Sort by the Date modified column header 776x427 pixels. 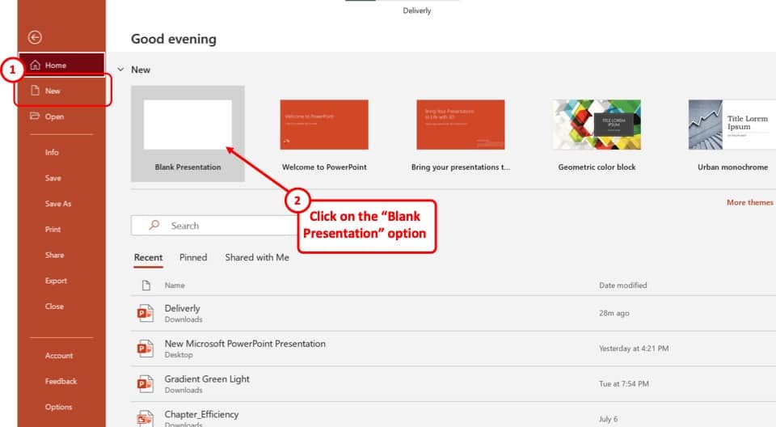pos(622,285)
